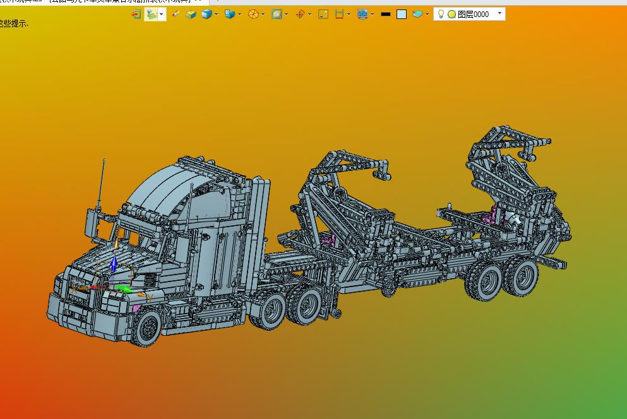Select the red pencil edit icon
Screen dimensions: 627x419
pos(175,15)
